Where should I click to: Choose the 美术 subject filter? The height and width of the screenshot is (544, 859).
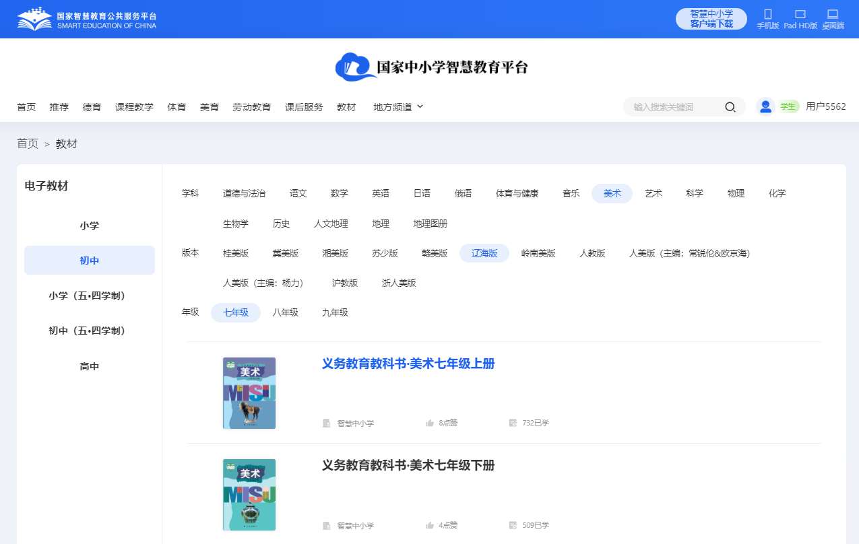coord(612,194)
